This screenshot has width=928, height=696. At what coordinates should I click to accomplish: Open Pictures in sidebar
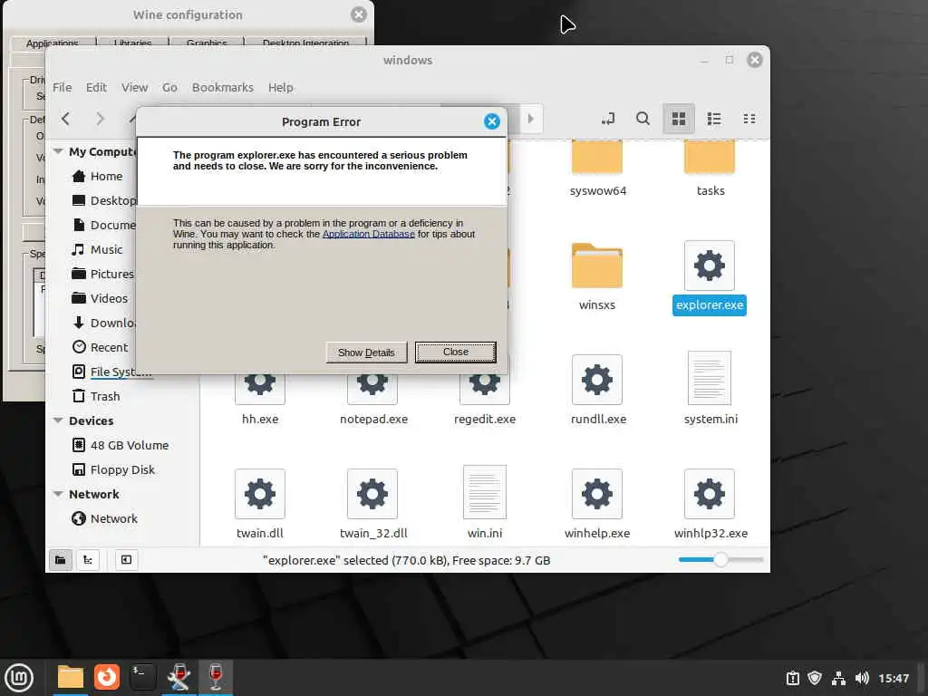[102, 274]
